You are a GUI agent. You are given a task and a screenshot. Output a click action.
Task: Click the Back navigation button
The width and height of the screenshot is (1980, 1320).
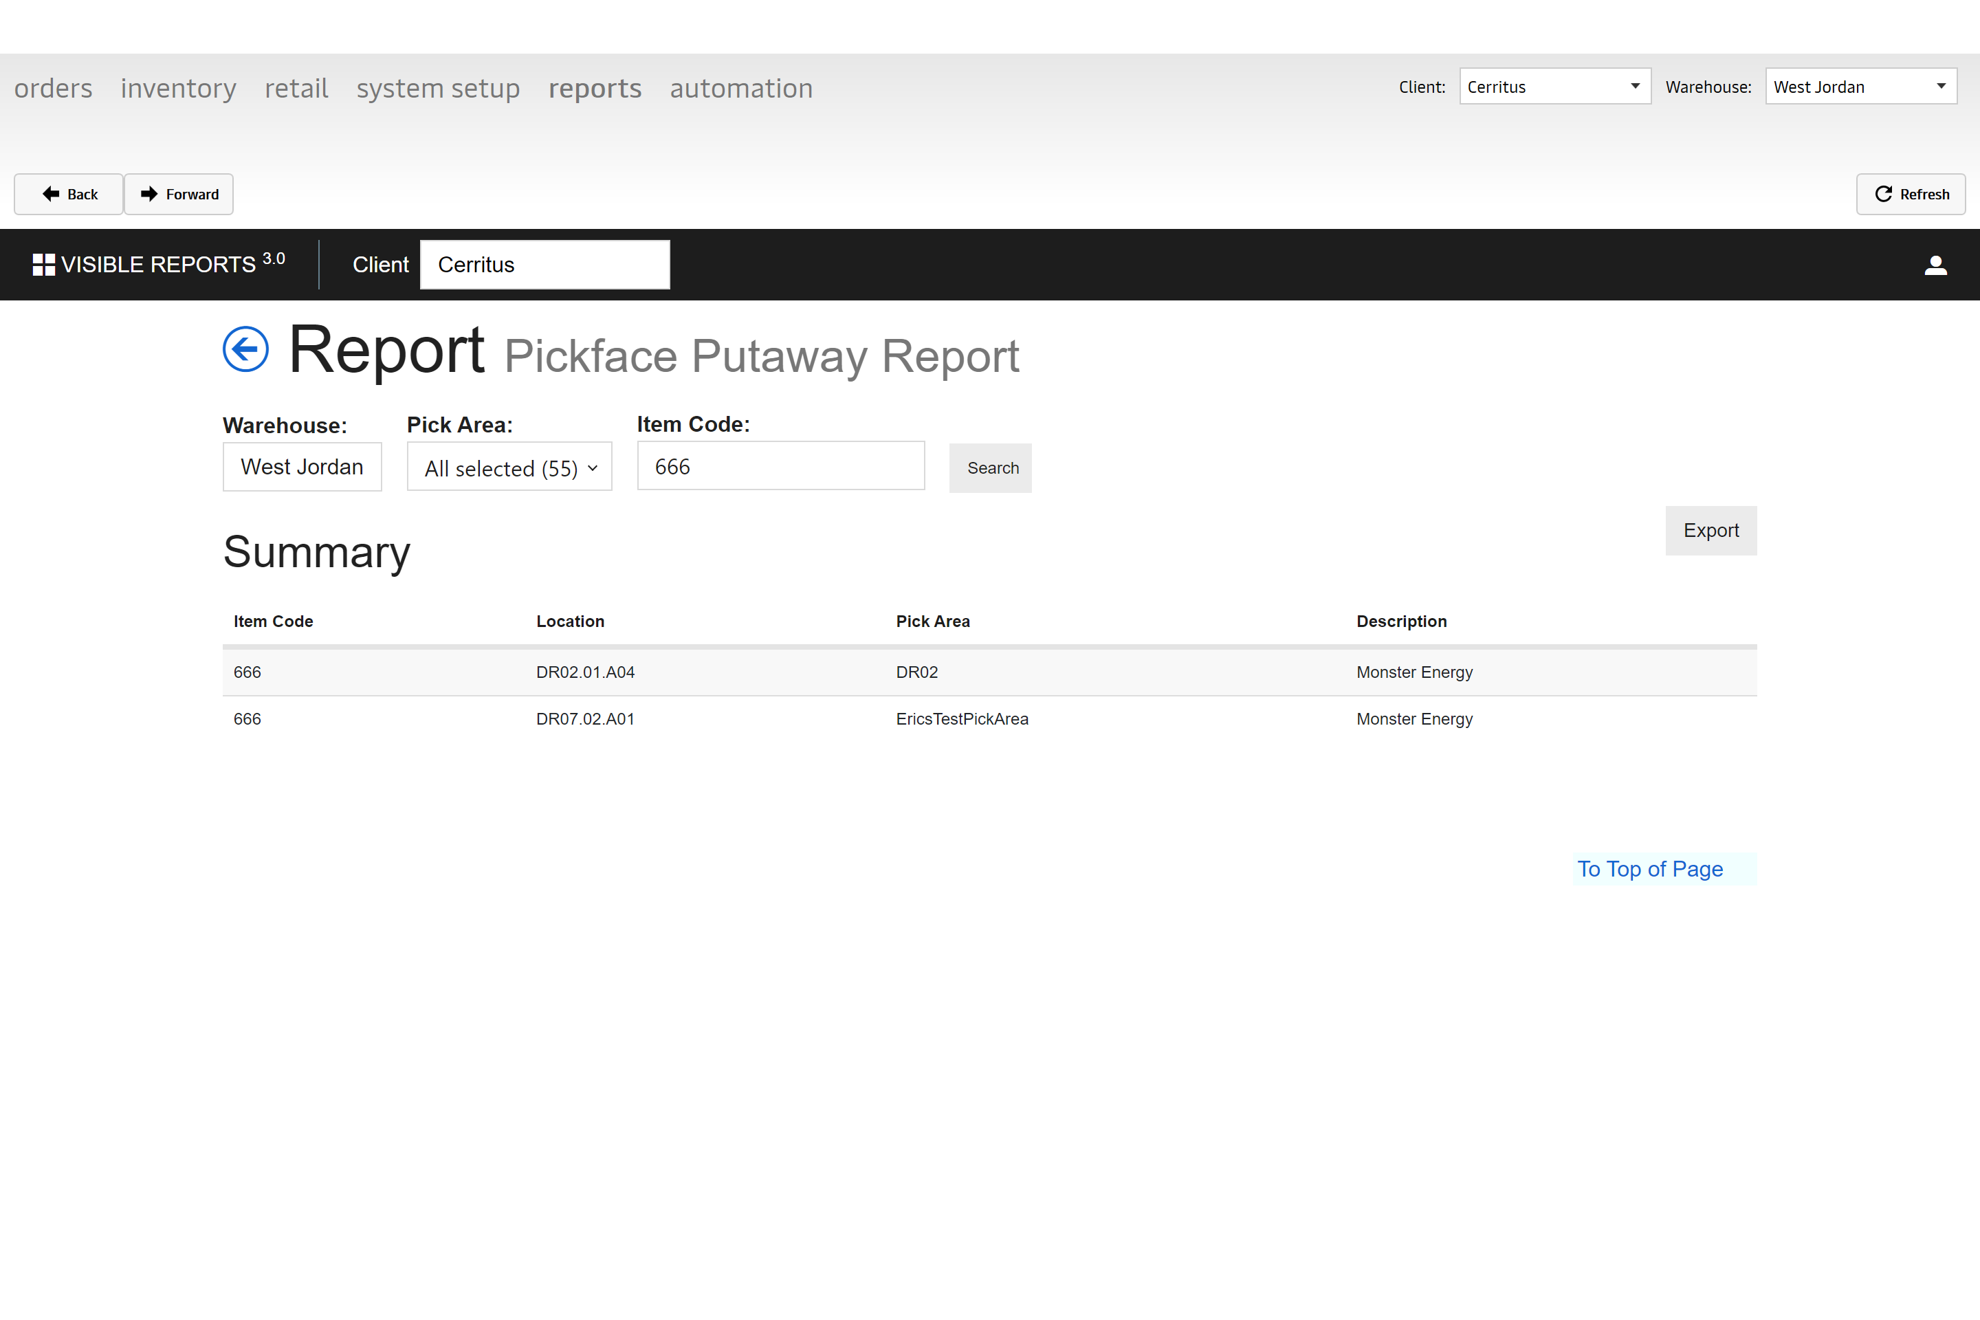coord(69,195)
